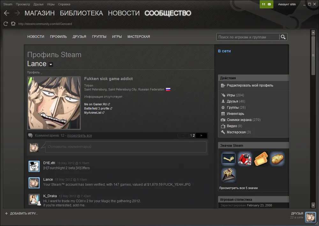Click Просмотреть все 5 значки link
This screenshot has height=226, width=319.
point(238,188)
